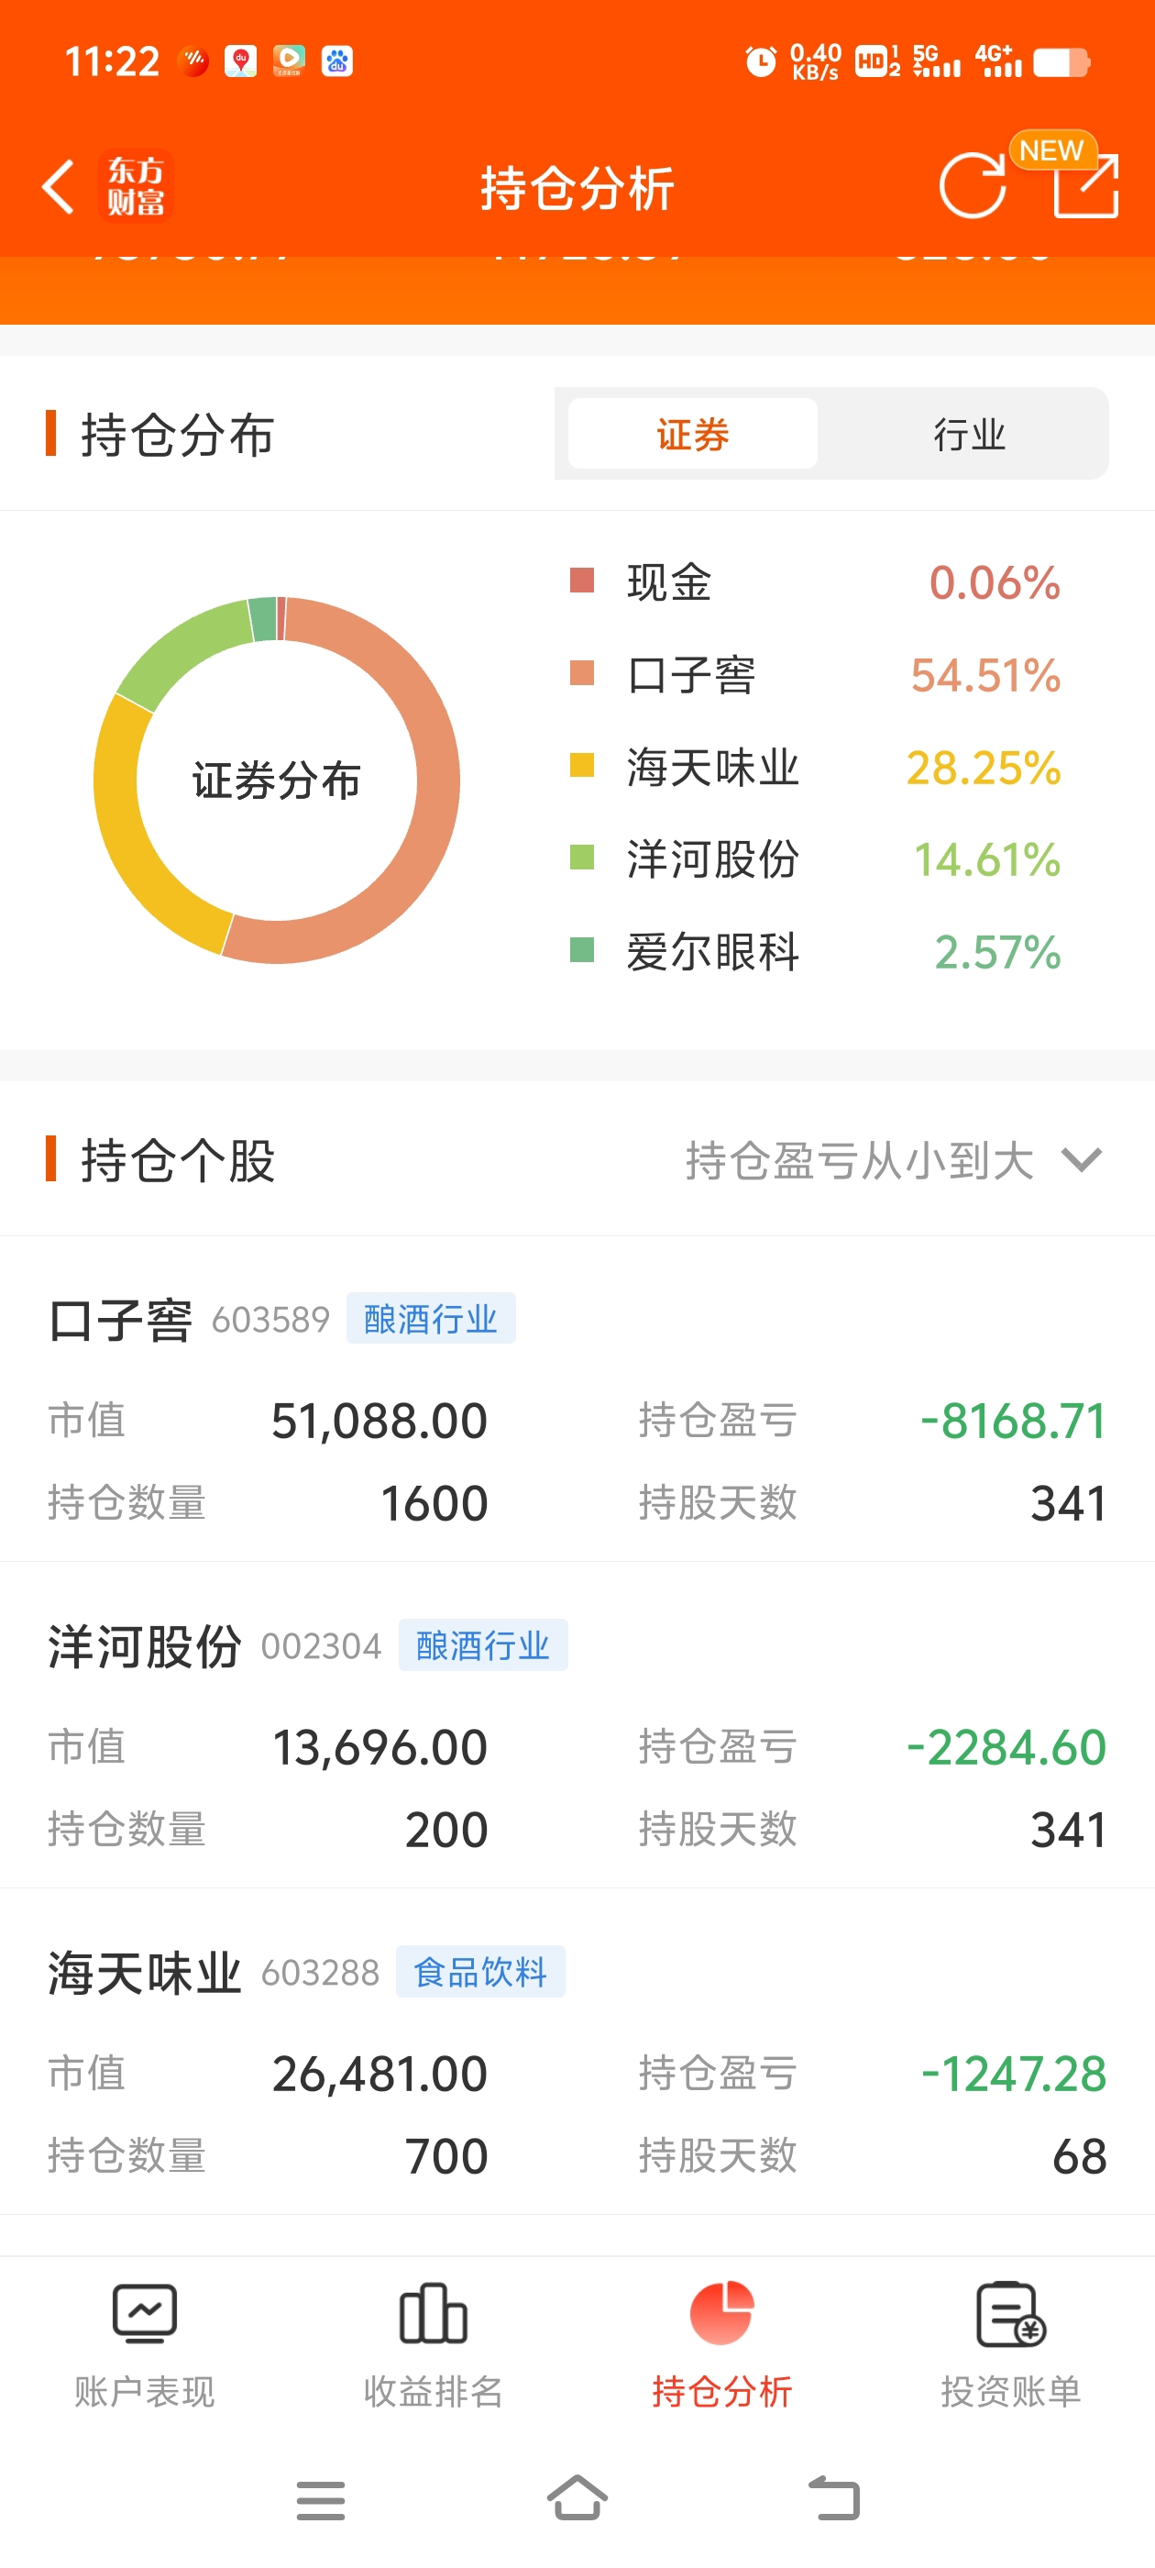Tap the 东方财富 logo
1155x2568 pixels.
click(x=137, y=186)
